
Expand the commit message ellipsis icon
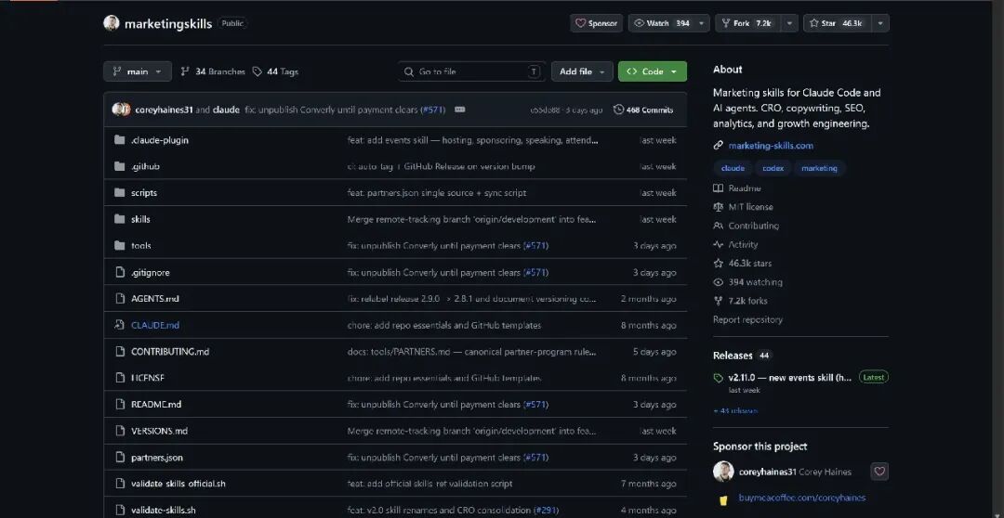point(460,110)
